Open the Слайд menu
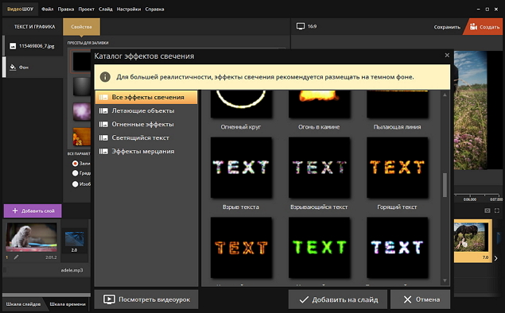The image size is (505, 313). [x=106, y=9]
